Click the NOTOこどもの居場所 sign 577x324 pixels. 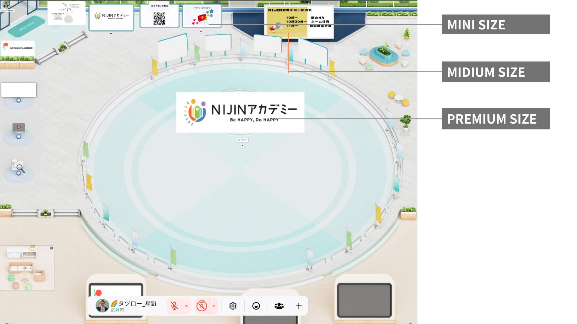(x=17, y=48)
